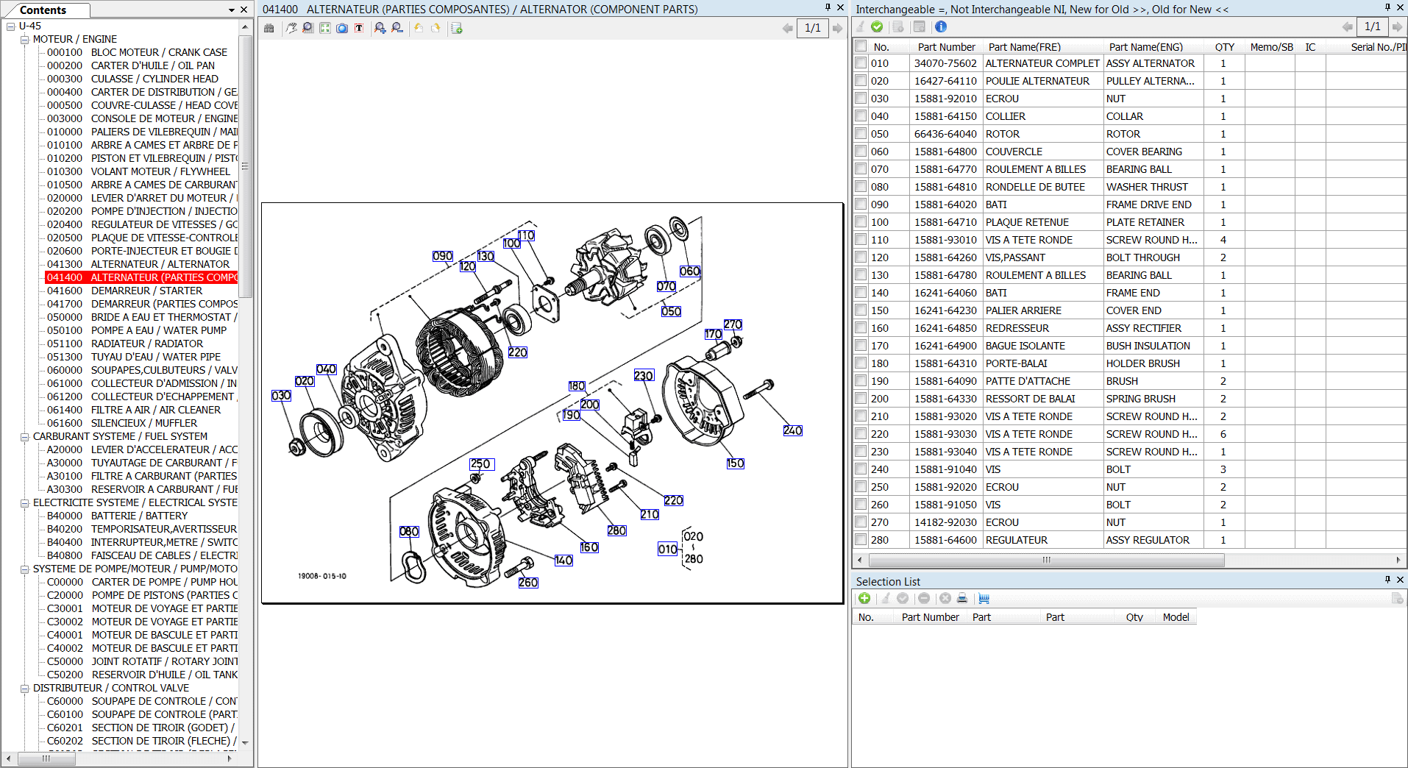This screenshot has width=1408, height=768.
Task: Click the green checkmark in parts toolbar
Action: pos(877,26)
